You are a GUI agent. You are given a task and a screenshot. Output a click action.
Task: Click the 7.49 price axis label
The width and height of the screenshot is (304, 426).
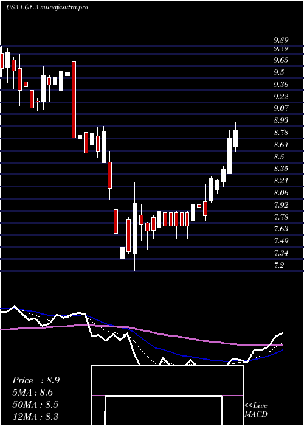click(x=281, y=241)
